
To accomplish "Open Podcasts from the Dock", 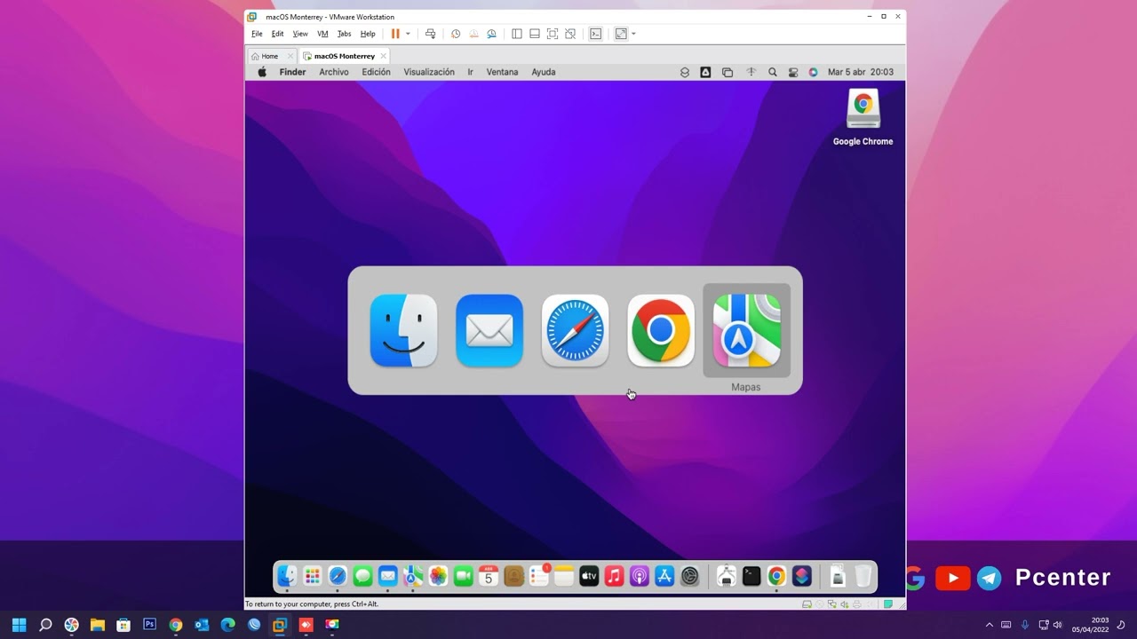I will pos(640,577).
